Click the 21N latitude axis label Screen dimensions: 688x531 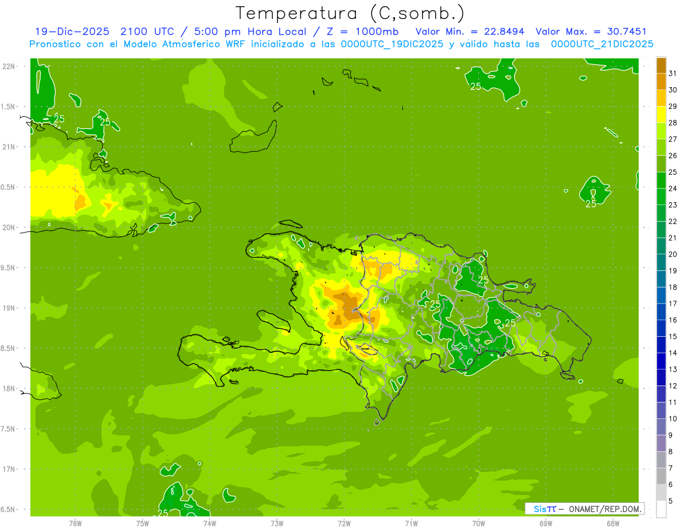point(10,147)
